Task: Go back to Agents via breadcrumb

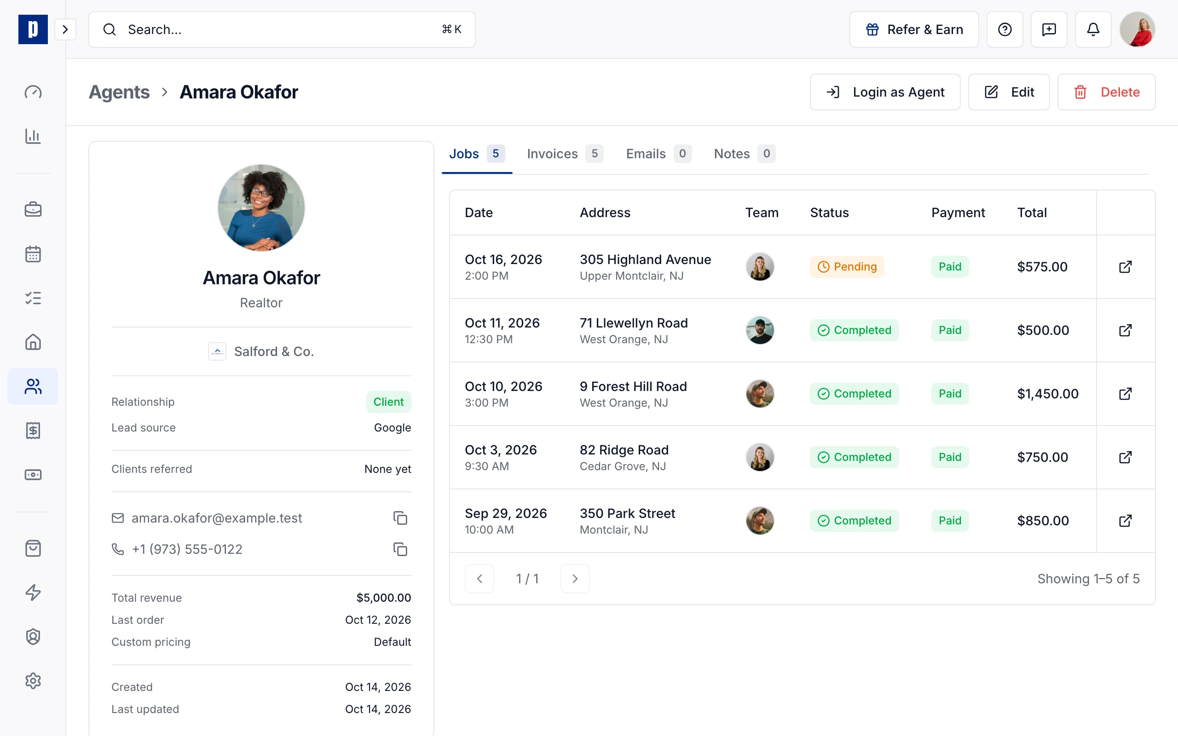Action: (119, 92)
